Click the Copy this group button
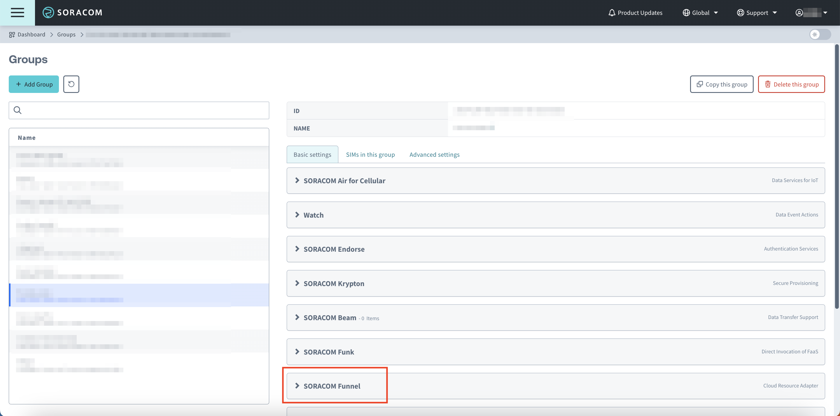Screen dimensions: 840x416 click(x=721, y=84)
